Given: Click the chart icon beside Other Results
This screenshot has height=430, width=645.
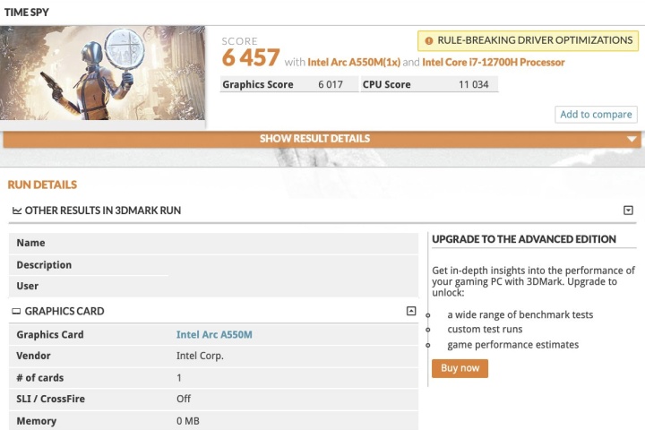Looking at the screenshot, I should (x=16, y=211).
